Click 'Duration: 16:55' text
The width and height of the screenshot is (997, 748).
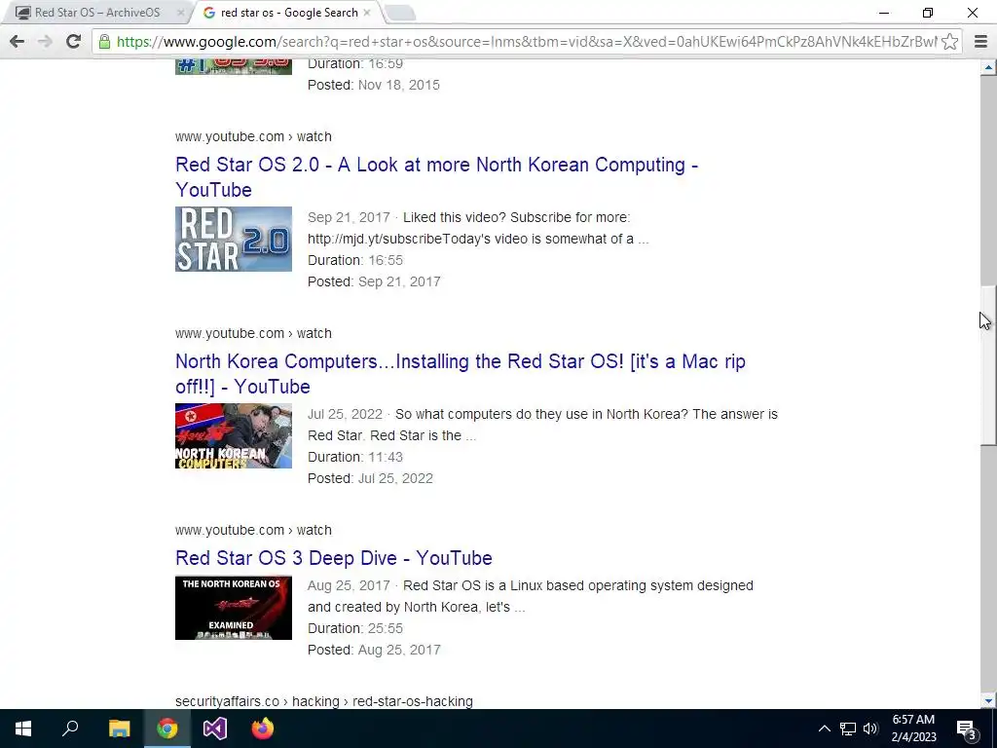pos(354,260)
